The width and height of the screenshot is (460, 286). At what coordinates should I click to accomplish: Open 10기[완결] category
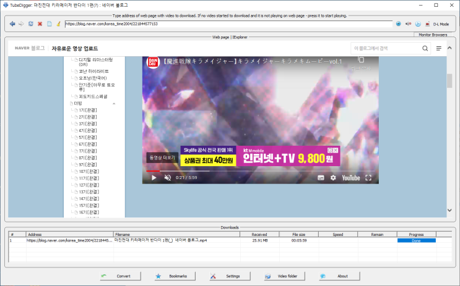89,171
